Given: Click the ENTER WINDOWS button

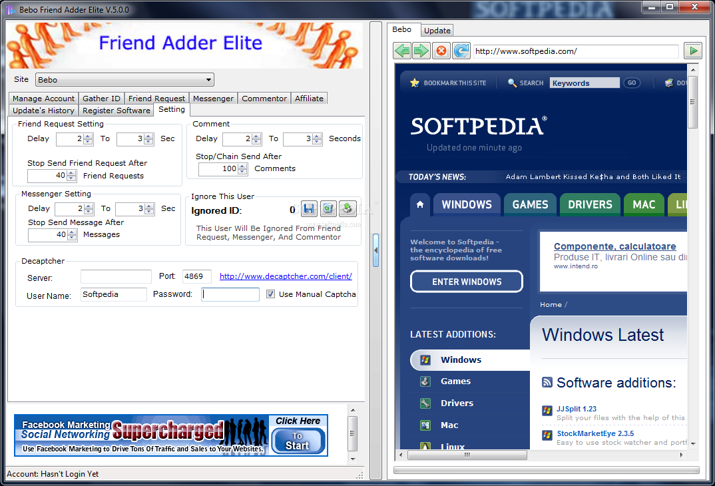Looking at the screenshot, I should [467, 282].
